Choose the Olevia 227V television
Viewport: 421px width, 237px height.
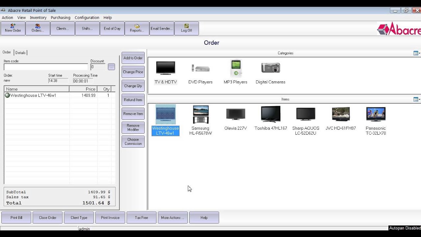point(235,118)
